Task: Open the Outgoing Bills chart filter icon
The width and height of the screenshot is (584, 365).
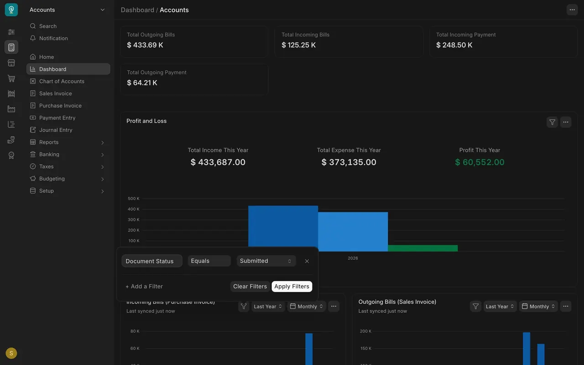Action: pyautogui.click(x=476, y=307)
